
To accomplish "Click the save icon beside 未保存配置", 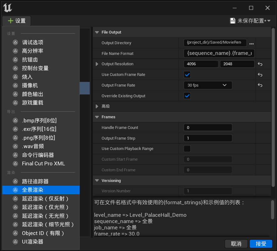I will [x=233, y=21].
